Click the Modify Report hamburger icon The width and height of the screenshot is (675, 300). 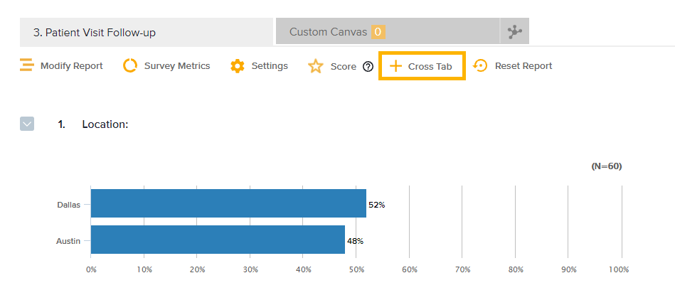pos(26,66)
